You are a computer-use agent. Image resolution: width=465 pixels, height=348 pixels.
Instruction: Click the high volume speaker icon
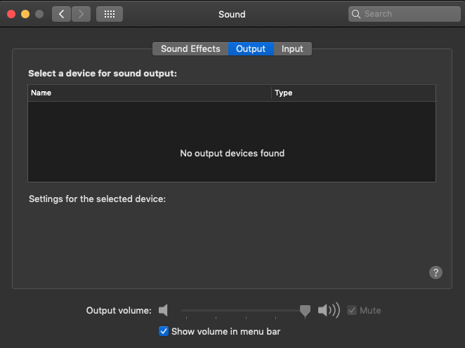coord(328,310)
